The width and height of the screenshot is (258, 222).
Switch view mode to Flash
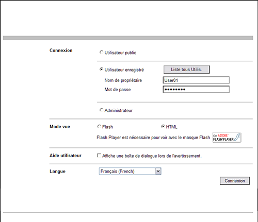(x=99, y=127)
